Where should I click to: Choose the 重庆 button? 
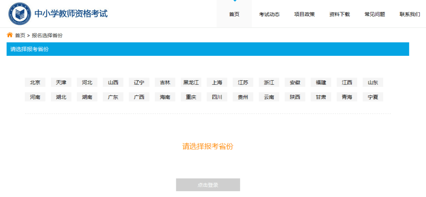(191, 97)
